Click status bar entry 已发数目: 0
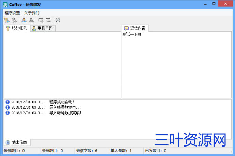235x156 pixels. [156, 151]
